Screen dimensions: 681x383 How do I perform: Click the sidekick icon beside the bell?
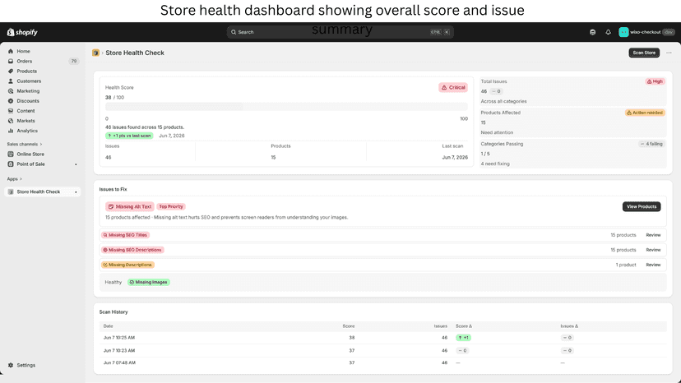592,32
